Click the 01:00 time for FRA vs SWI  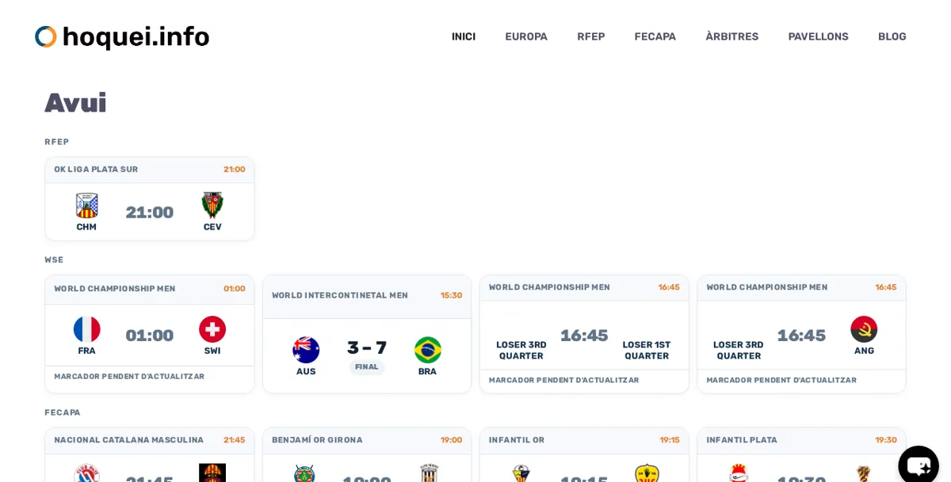click(x=150, y=336)
